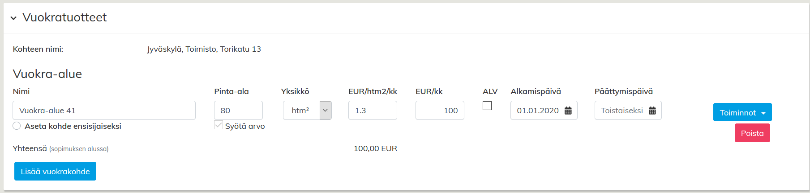Click the Lisää vuokrakohde button
The image size is (810, 193).
click(55, 171)
